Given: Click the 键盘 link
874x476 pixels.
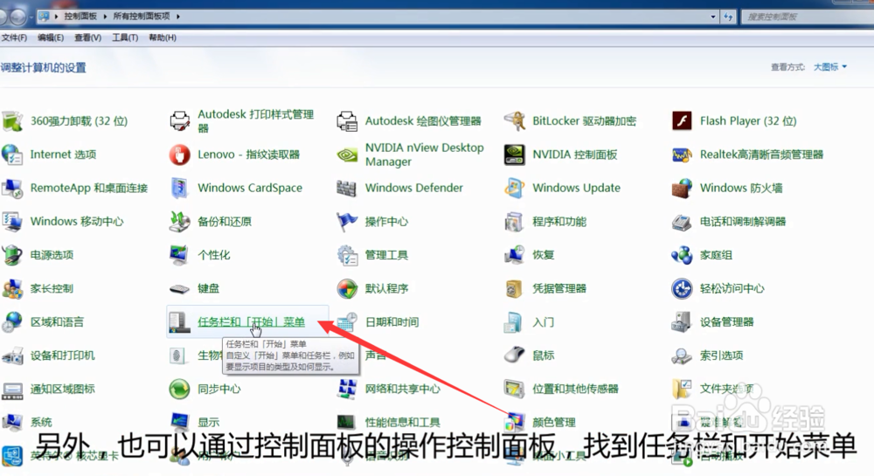Looking at the screenshot, I should [209, 288].
